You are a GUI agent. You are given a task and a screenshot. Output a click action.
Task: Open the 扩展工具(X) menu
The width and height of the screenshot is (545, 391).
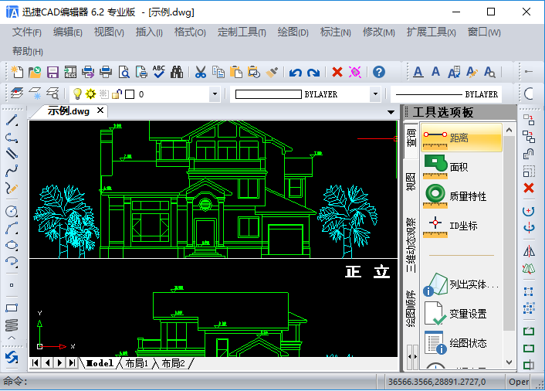432,32
